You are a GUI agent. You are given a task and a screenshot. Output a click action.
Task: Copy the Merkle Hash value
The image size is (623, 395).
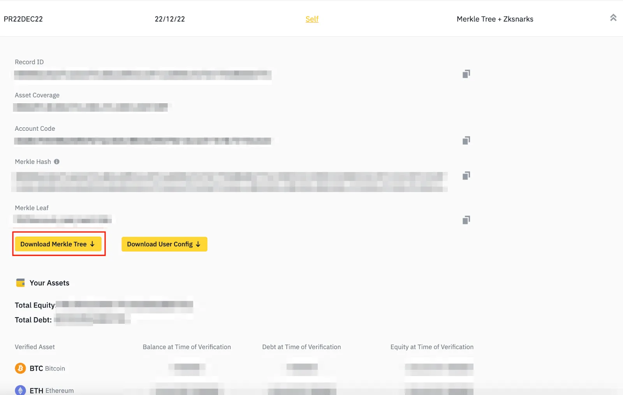click(x=466, y=176)
